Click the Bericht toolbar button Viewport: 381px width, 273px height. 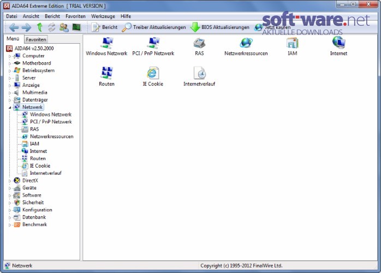point(104,27)
